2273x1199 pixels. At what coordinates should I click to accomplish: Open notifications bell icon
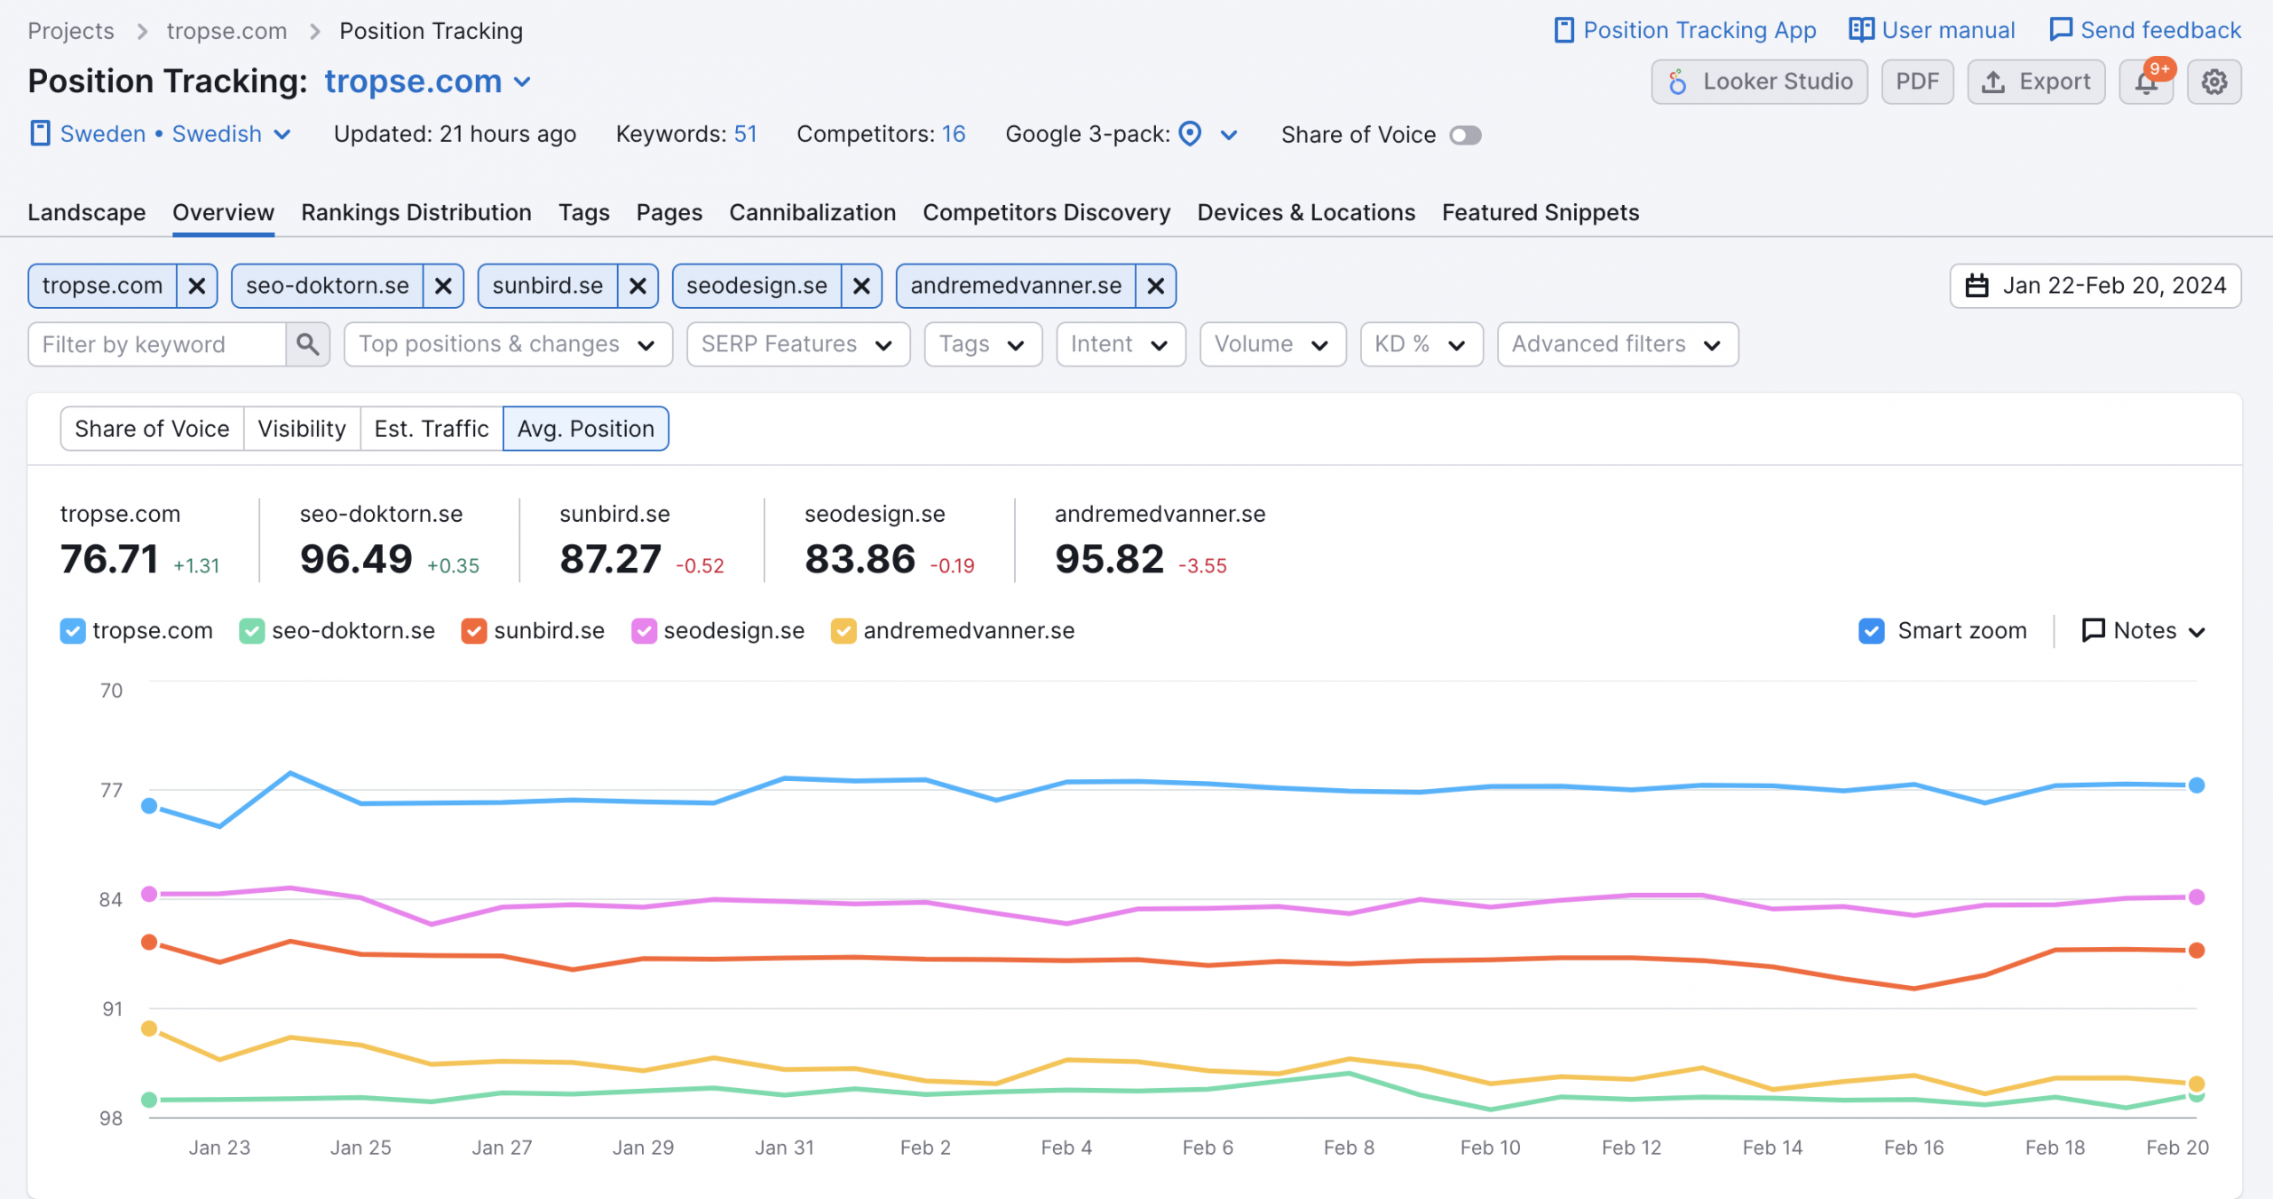2146,82
